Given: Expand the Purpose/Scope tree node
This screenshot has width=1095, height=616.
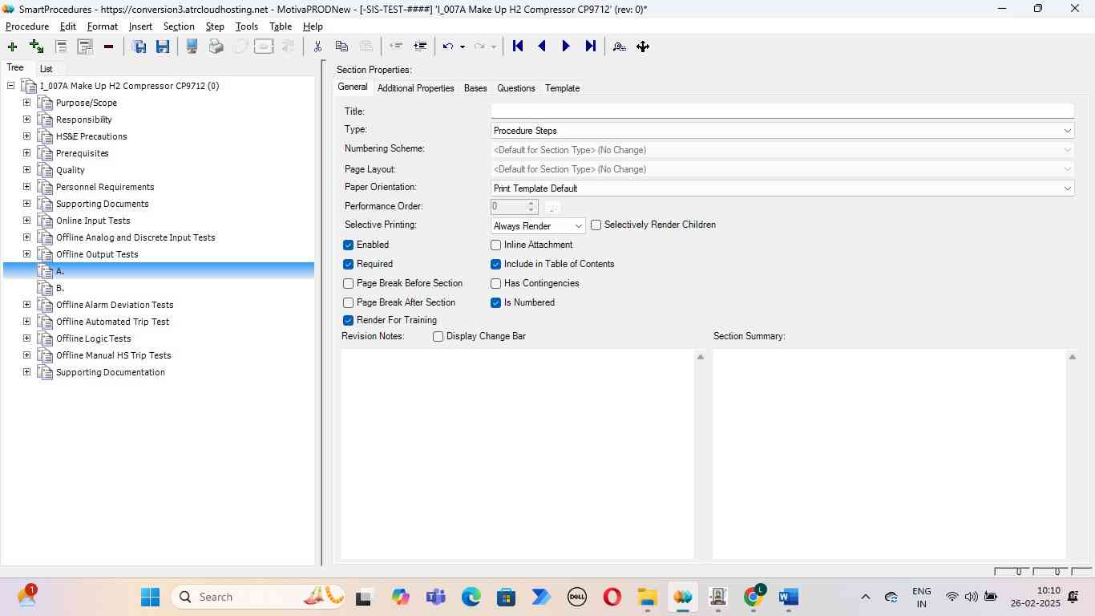Looking at the screenshot, I should point(26,103).
